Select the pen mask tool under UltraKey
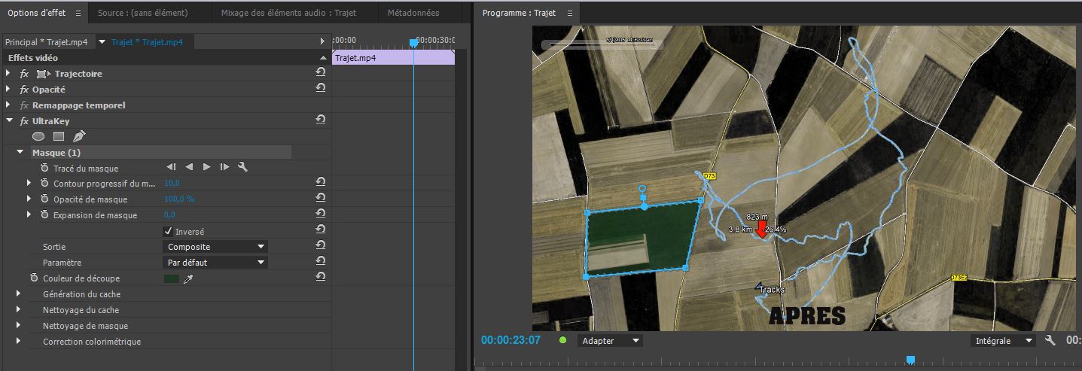 point(79,136)
